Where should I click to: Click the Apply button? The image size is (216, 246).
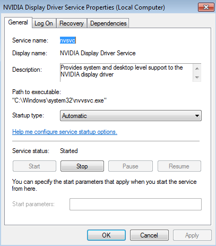pos(192,235)
